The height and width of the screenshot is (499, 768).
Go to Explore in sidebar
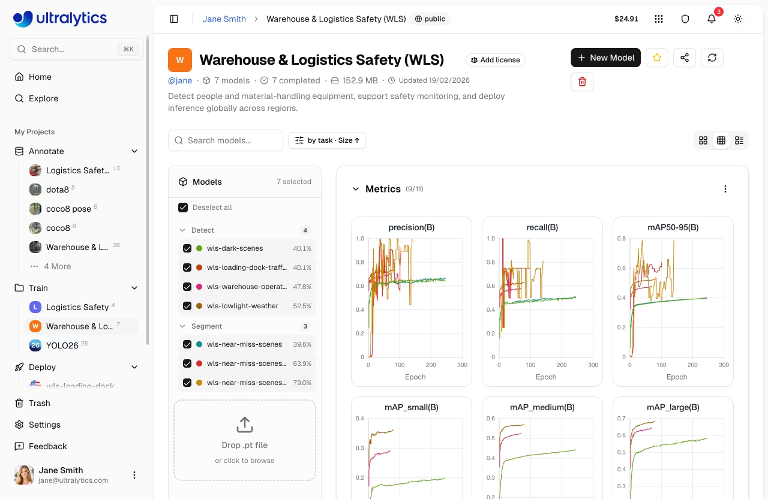click(43, 98)
